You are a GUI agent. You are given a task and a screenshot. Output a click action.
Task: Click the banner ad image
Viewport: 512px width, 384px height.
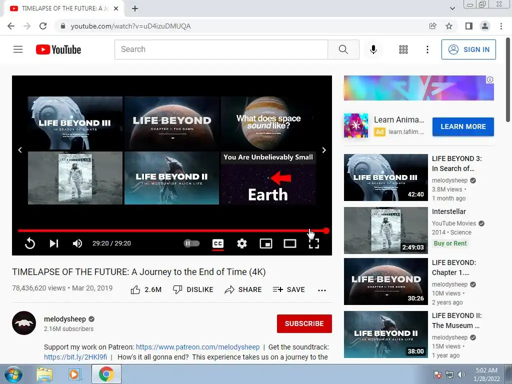(418, 88)
